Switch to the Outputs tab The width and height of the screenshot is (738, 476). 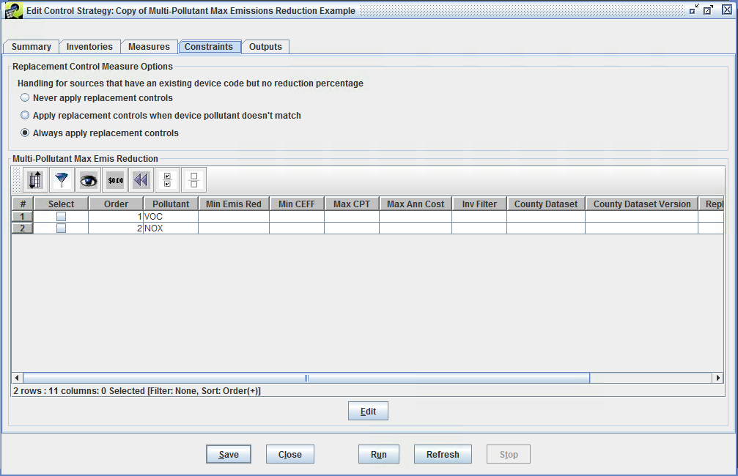(265, 46)
